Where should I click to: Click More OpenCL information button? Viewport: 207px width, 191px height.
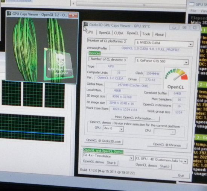tap(135, 118)
